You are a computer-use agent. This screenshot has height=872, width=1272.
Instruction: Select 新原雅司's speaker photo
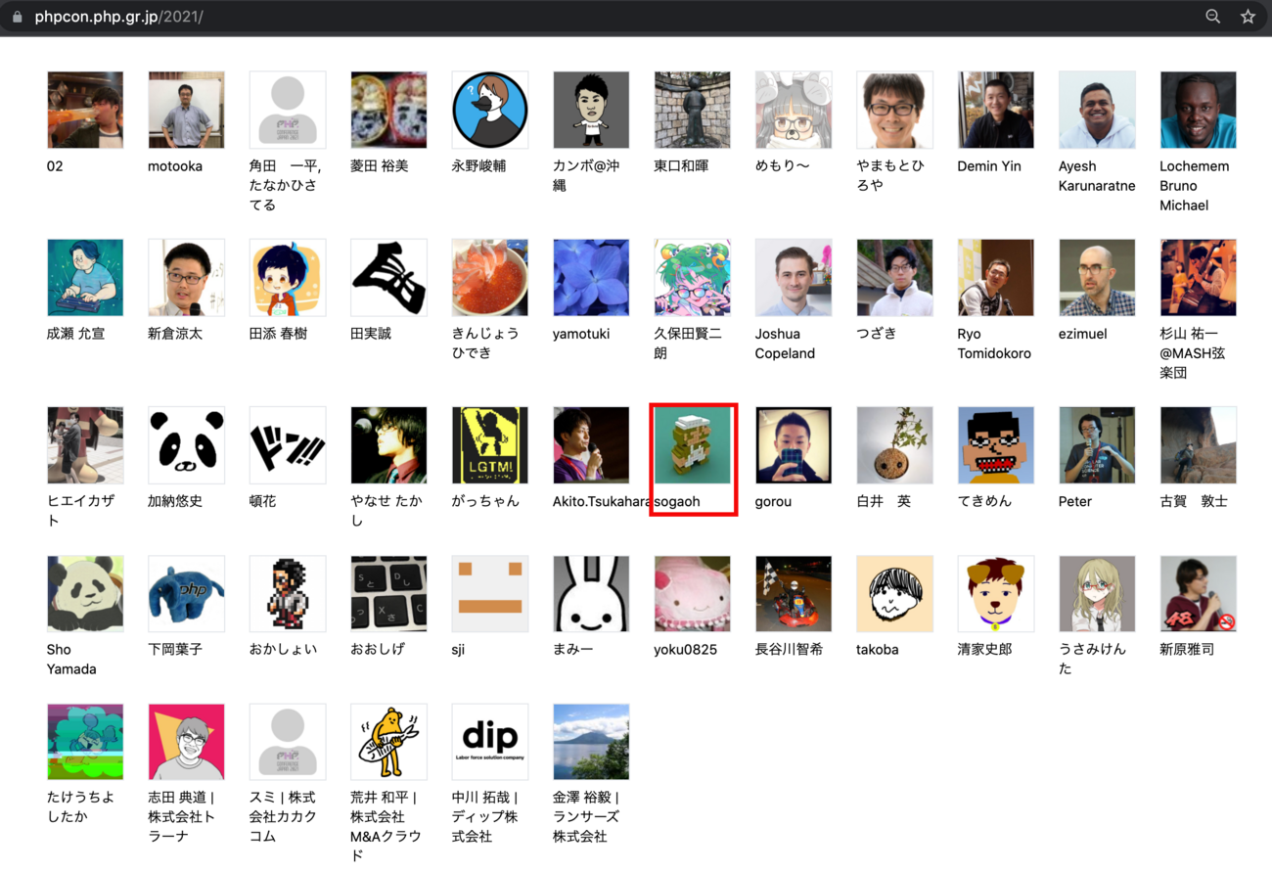pos(1199,594)
